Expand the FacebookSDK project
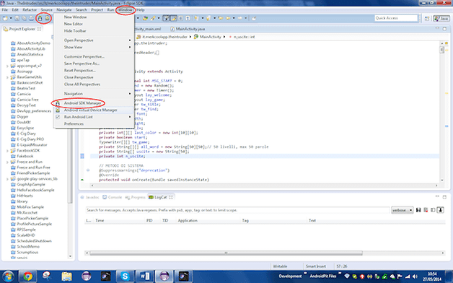The height and width of the screenshot is (283, 453). (7, 151)
